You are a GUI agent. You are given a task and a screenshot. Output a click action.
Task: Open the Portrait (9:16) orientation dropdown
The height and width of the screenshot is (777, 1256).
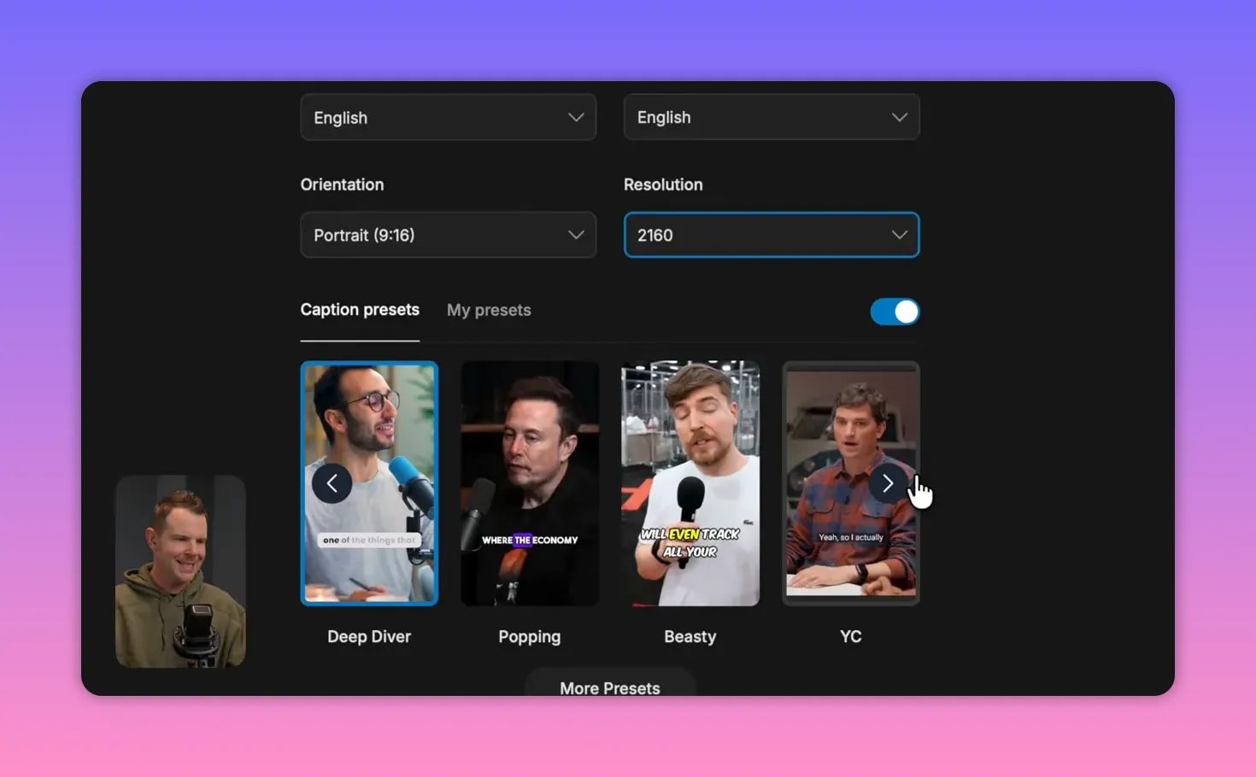[x=448, y=235]
